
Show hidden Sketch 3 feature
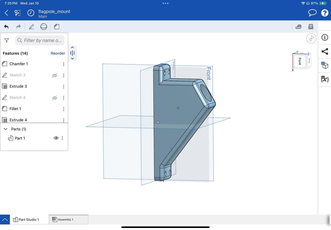click(55, 75)
